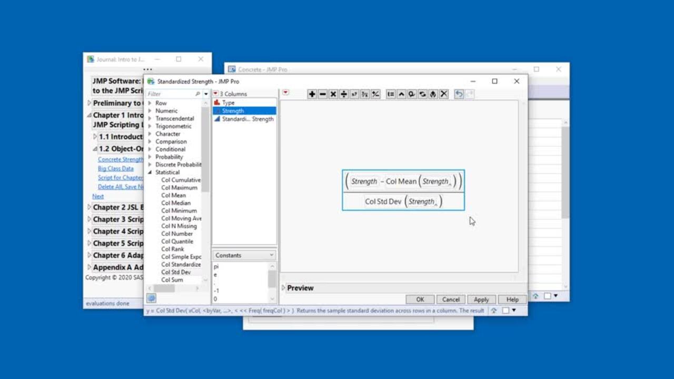Click the insert assignment/local variable button

point(391,94)
